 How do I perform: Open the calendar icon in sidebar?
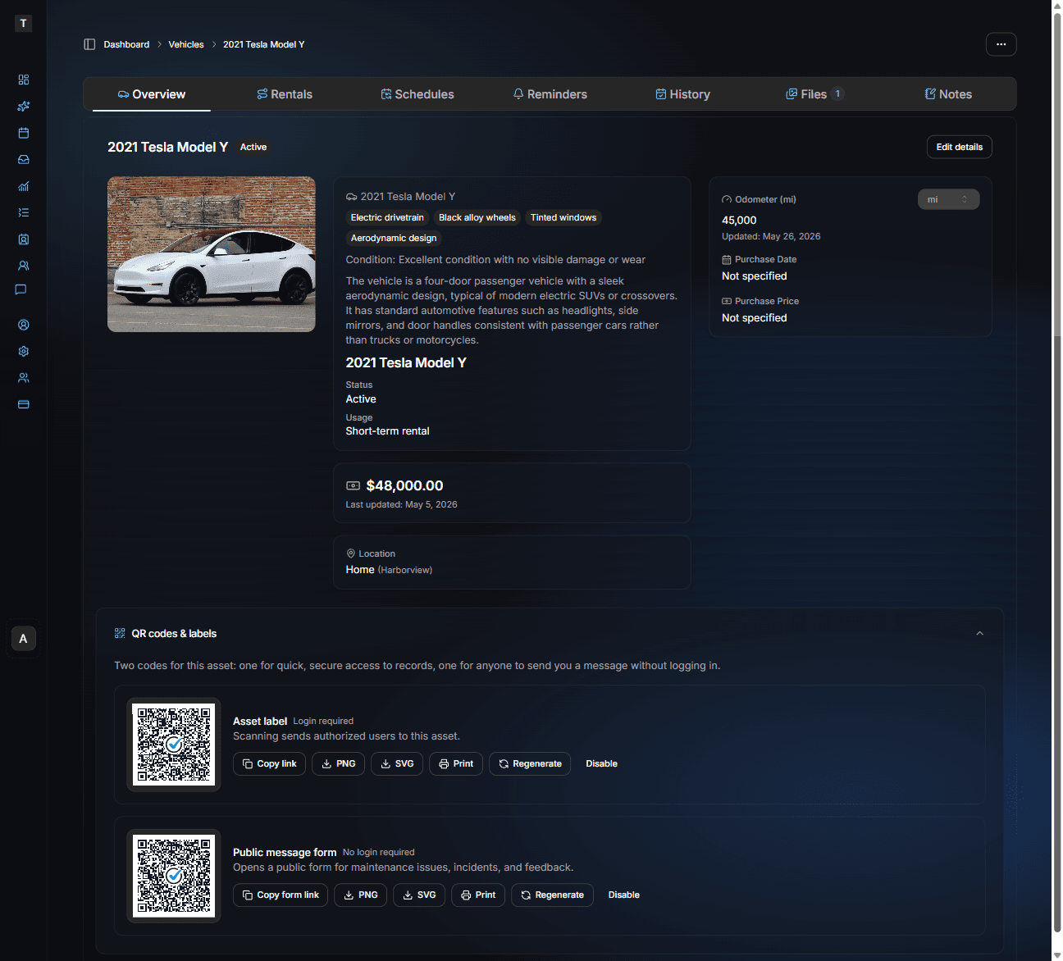[23, 133]
